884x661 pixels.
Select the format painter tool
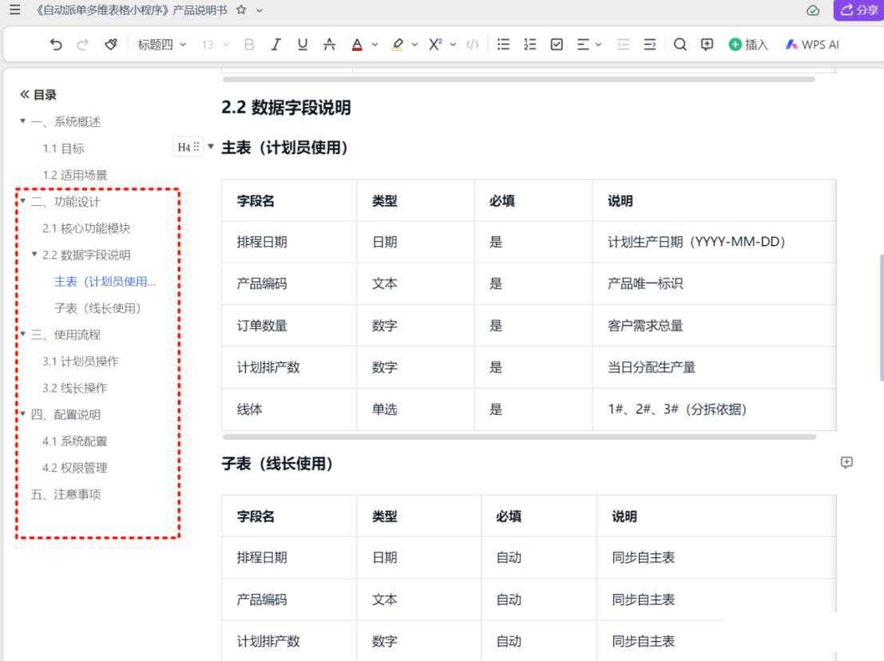111,45
